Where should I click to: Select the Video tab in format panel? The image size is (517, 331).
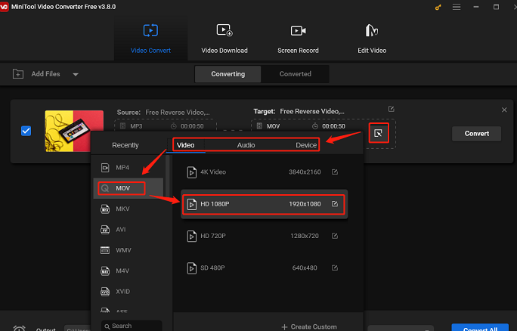[186, 145]
